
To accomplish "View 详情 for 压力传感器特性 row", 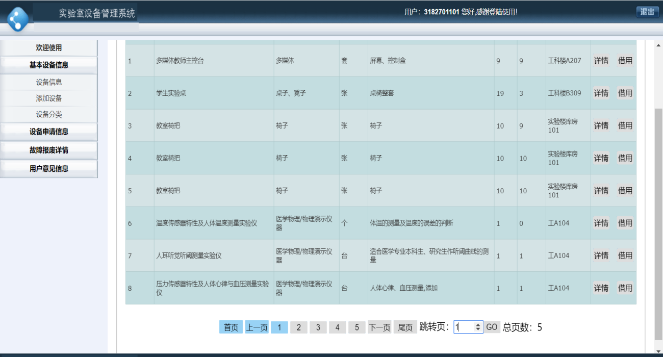I will 601,288.
